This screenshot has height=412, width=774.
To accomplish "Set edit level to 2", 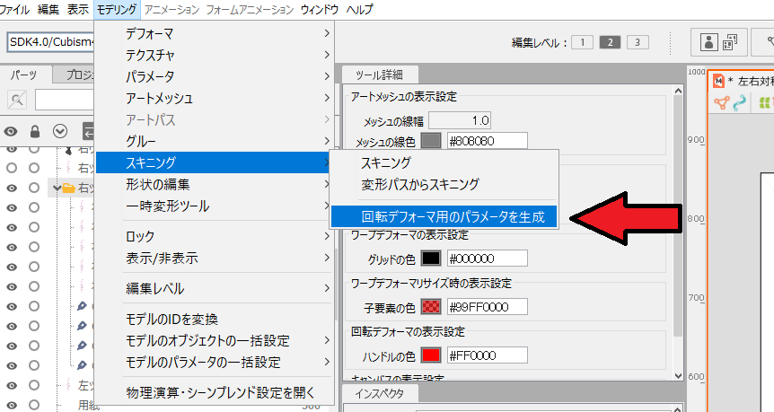I will 610,42.
